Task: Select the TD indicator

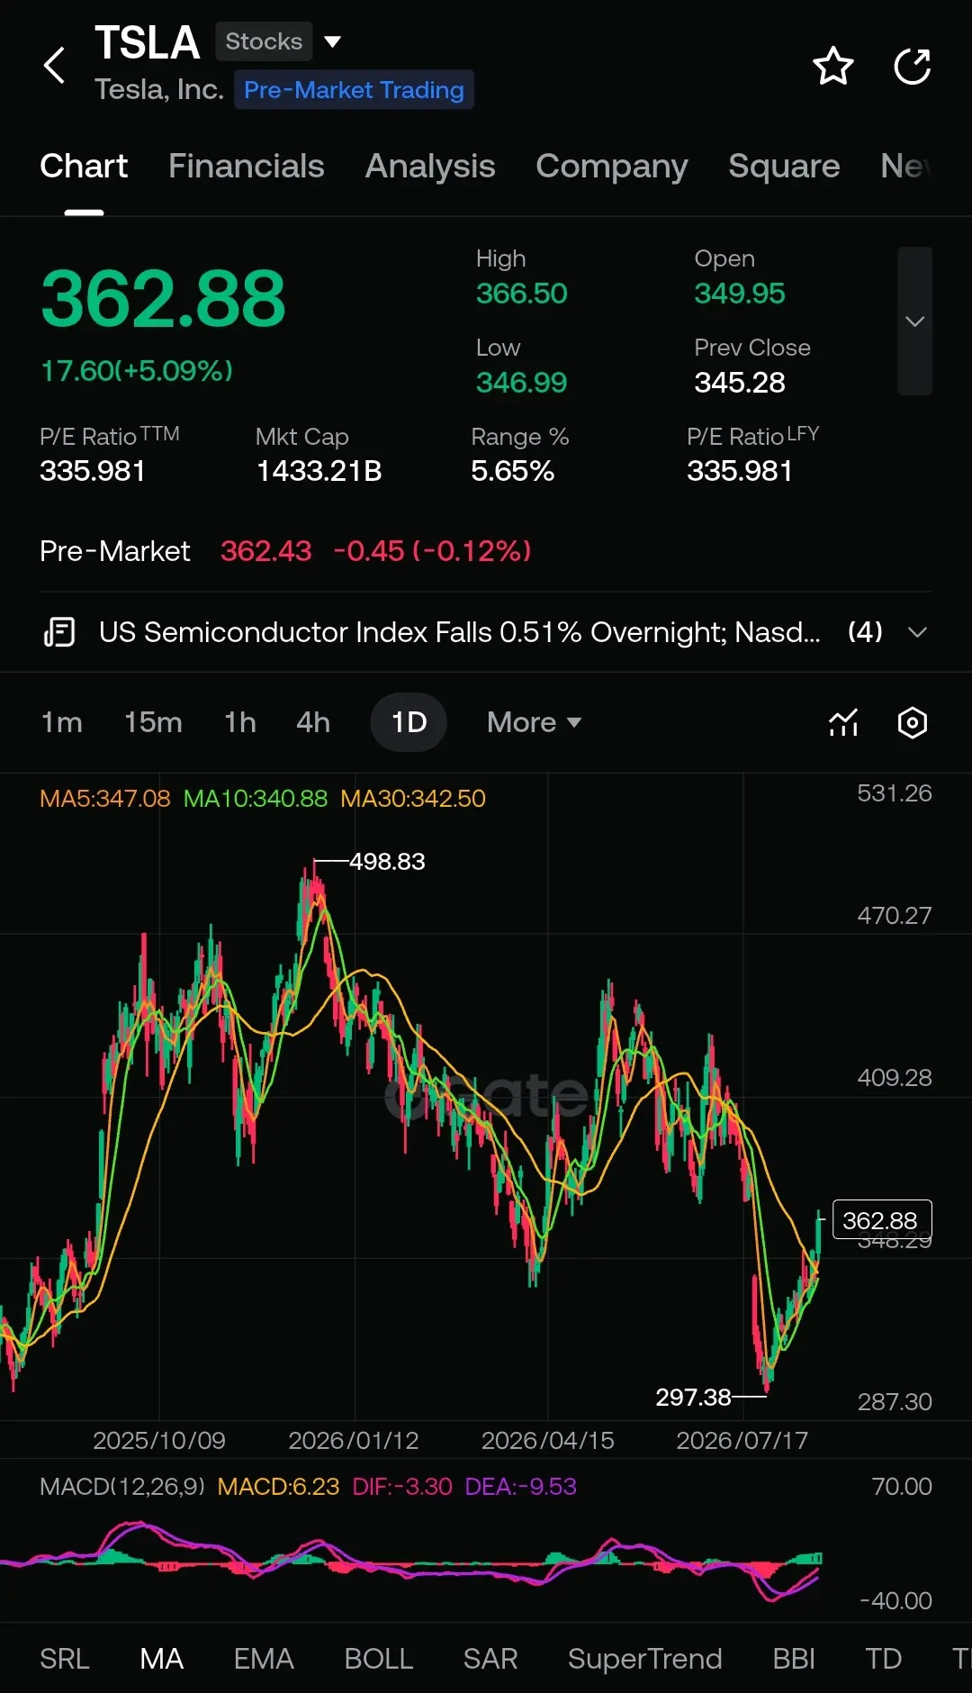Action: click(884, 1659)
